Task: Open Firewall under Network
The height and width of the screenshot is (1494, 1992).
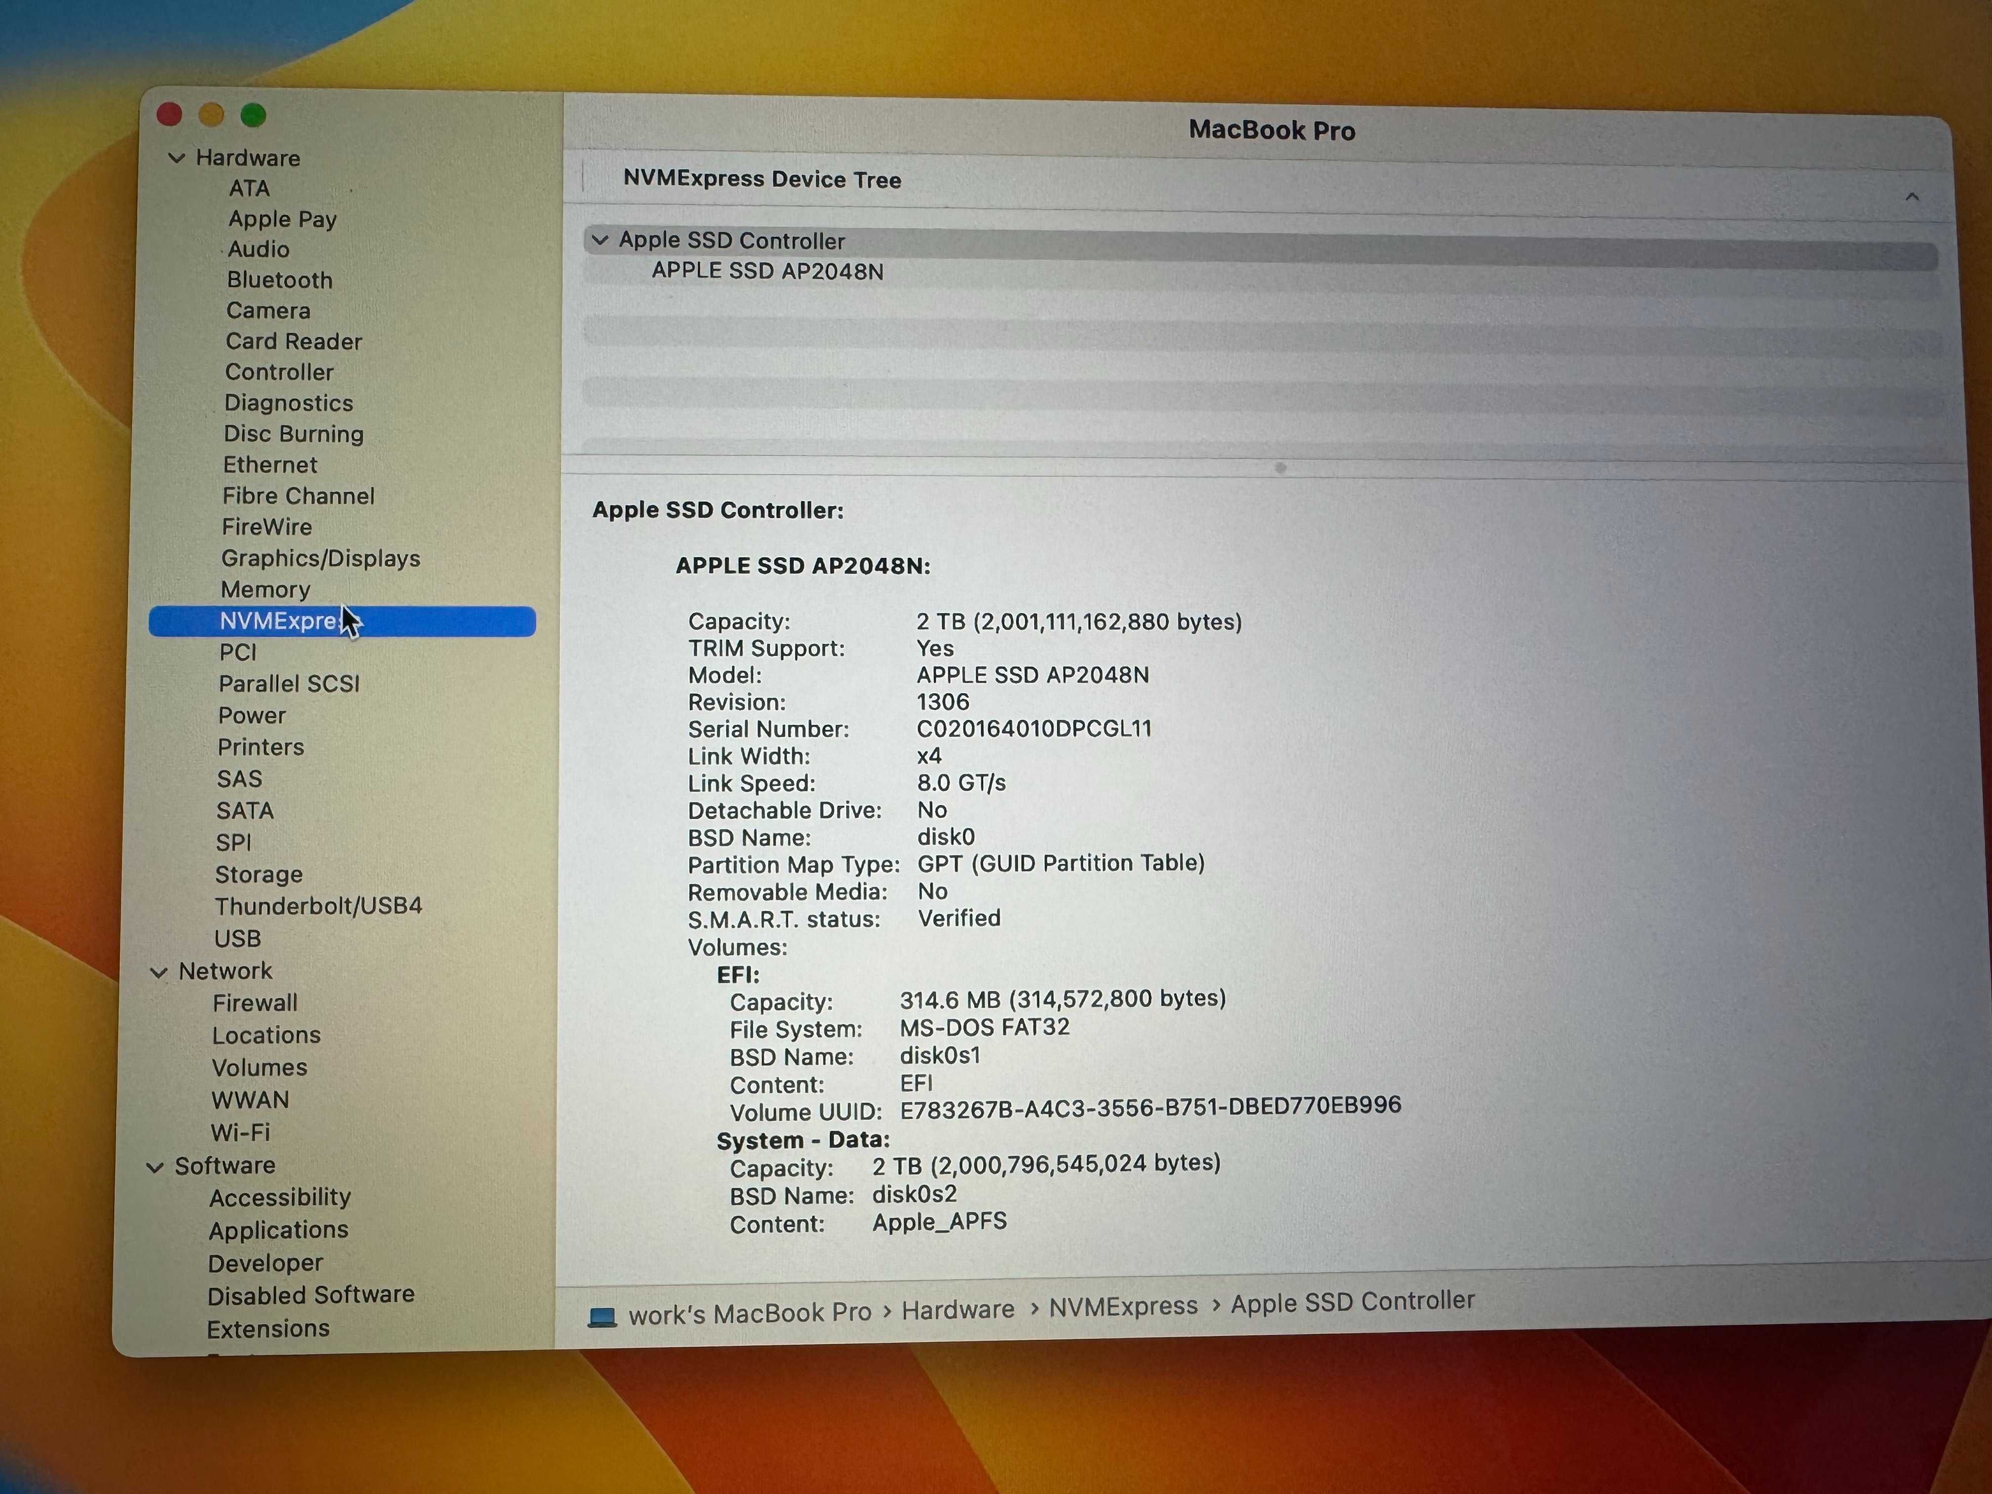Action: click(x=255, y=1003)
